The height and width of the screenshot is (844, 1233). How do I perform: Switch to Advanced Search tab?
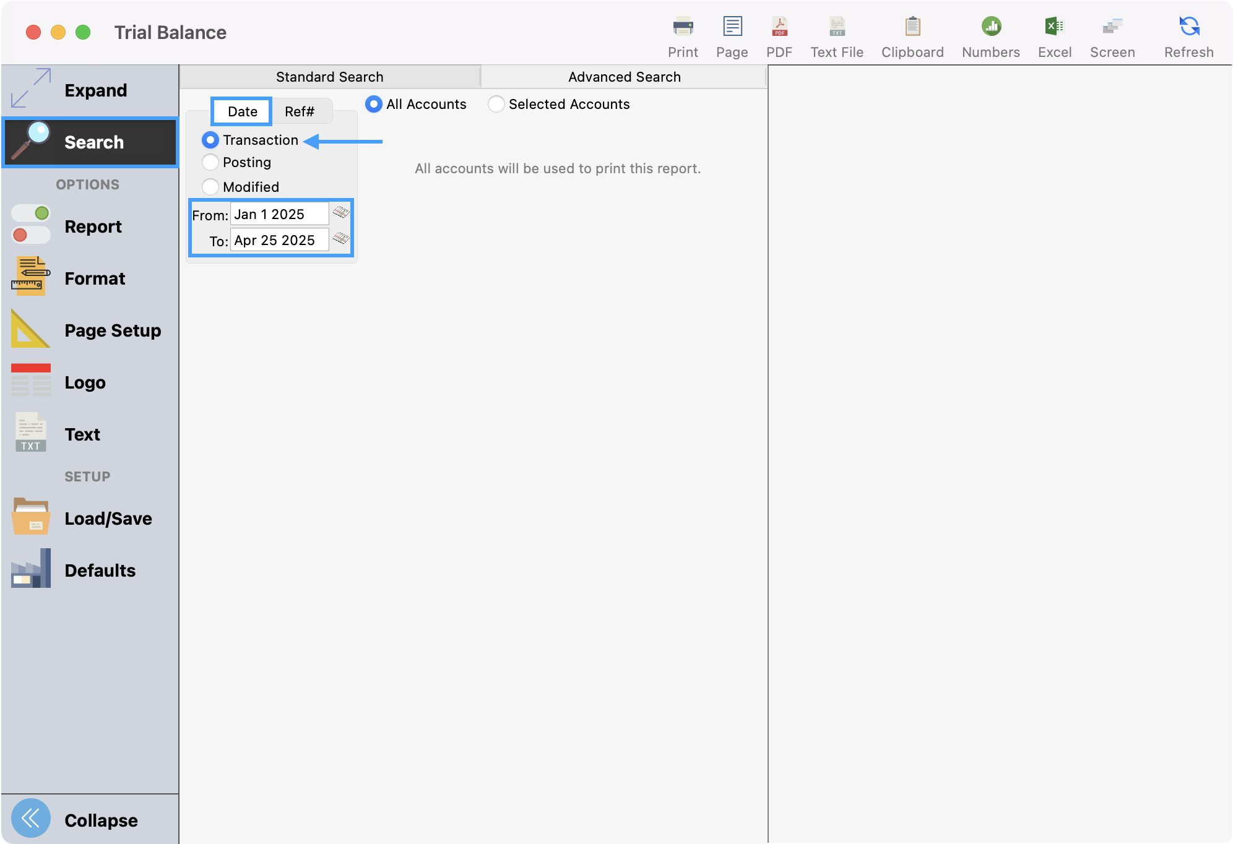point(624,77)
